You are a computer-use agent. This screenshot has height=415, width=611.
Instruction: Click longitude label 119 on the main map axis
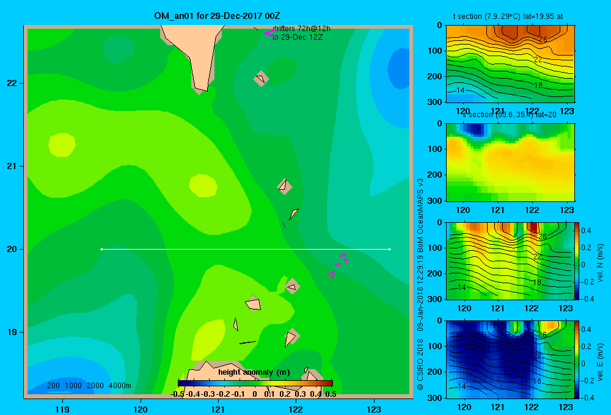(62, 409)
